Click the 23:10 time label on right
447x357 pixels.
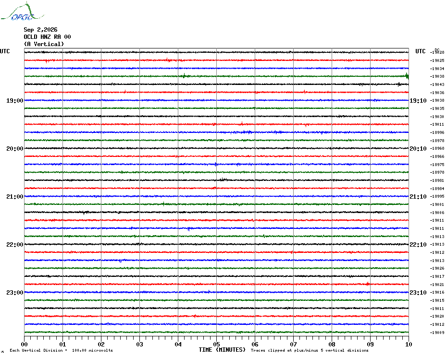click(418, 293)
